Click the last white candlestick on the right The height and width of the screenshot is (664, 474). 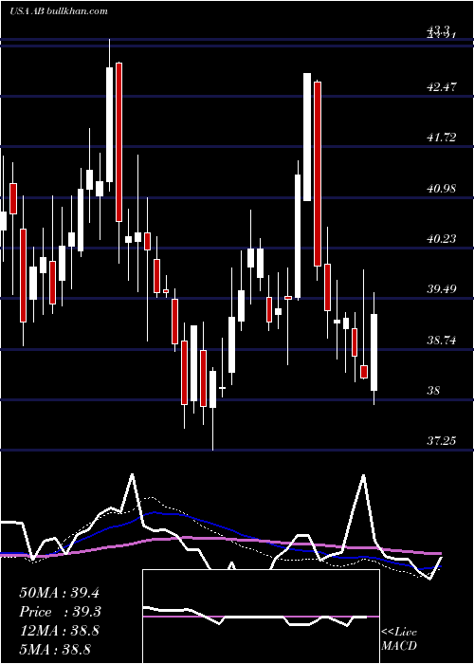click(x=374, y=352)
